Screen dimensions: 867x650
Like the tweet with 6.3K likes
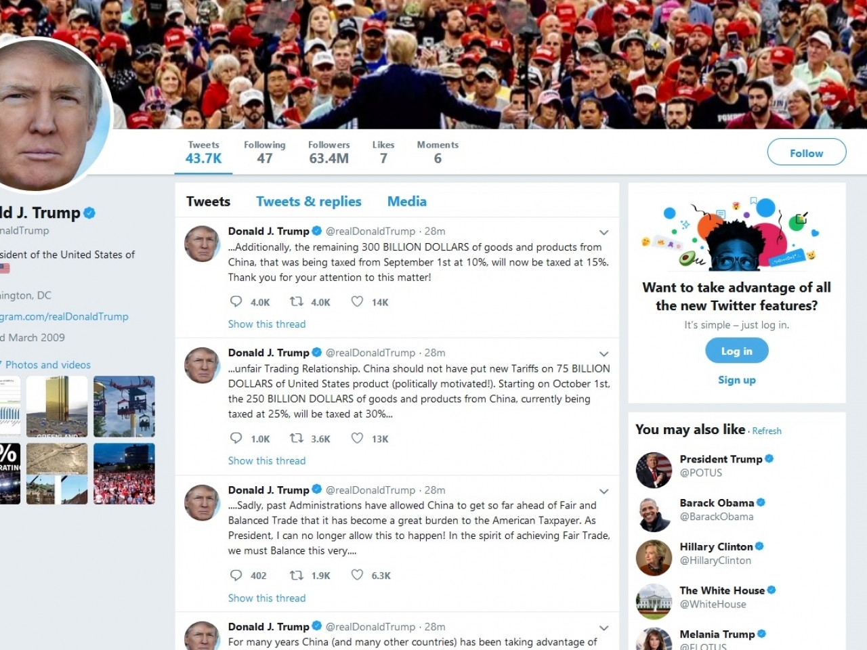[357, 575]
